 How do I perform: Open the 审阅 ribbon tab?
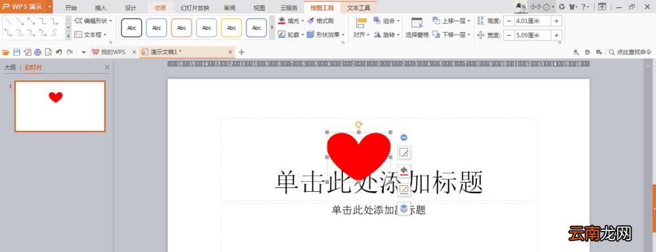(229, 7)
